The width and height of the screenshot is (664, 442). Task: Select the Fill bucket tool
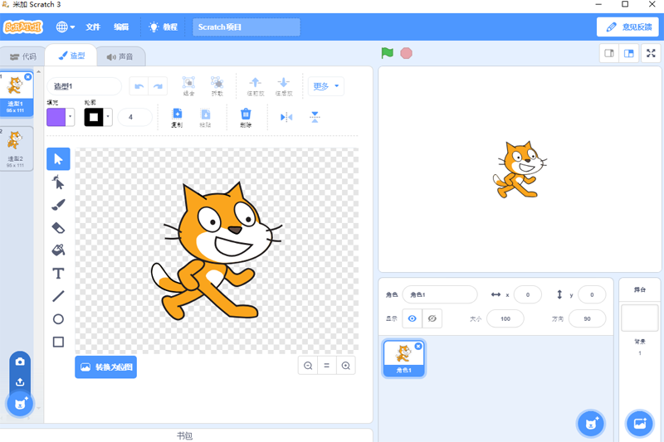[x=58, y=250]
